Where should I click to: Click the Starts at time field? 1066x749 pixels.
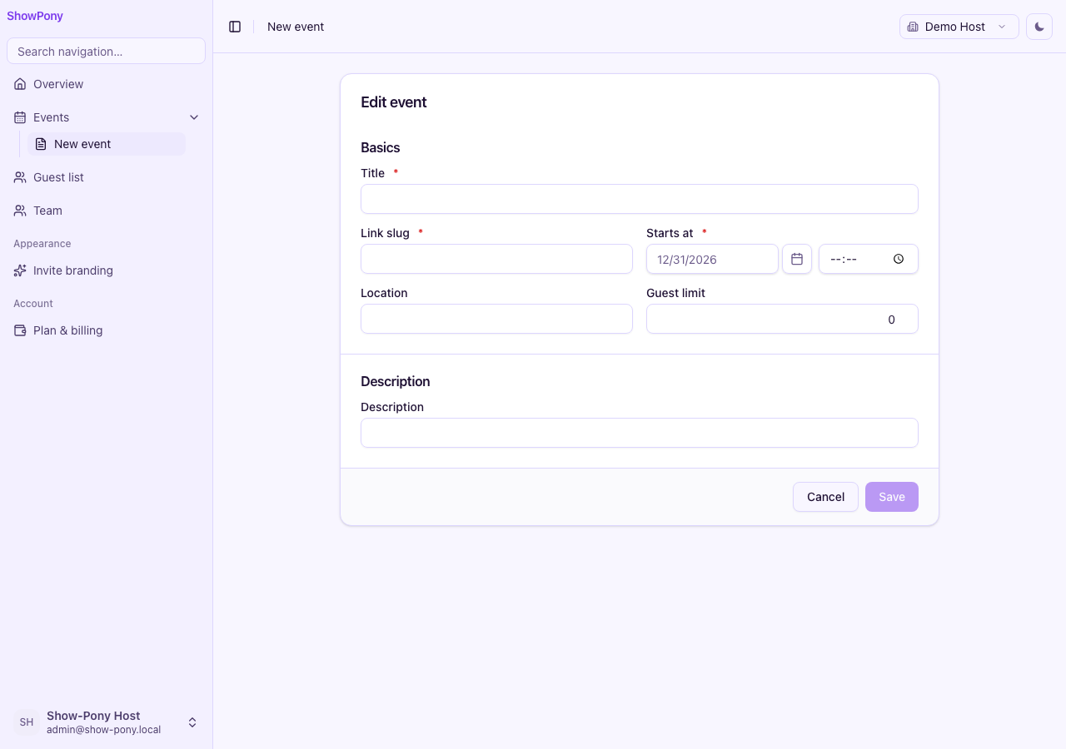[869, 259]
